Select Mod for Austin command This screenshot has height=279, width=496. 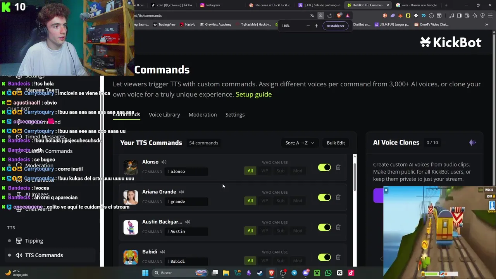point(298,231)
